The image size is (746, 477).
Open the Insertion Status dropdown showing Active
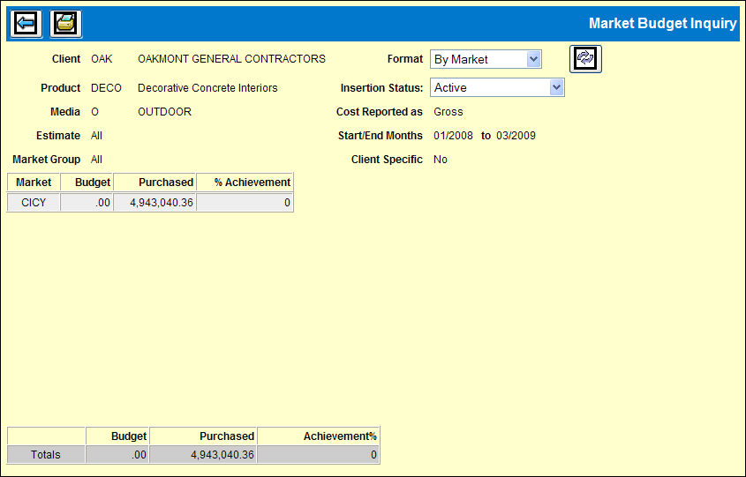497,87
